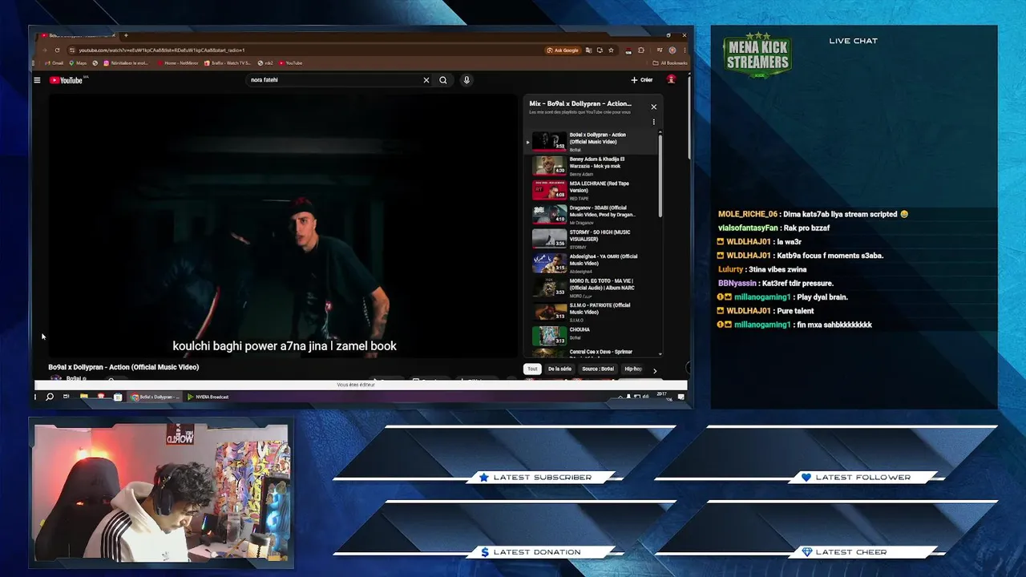Open the All Bookmarks folder

click(670, 63)
